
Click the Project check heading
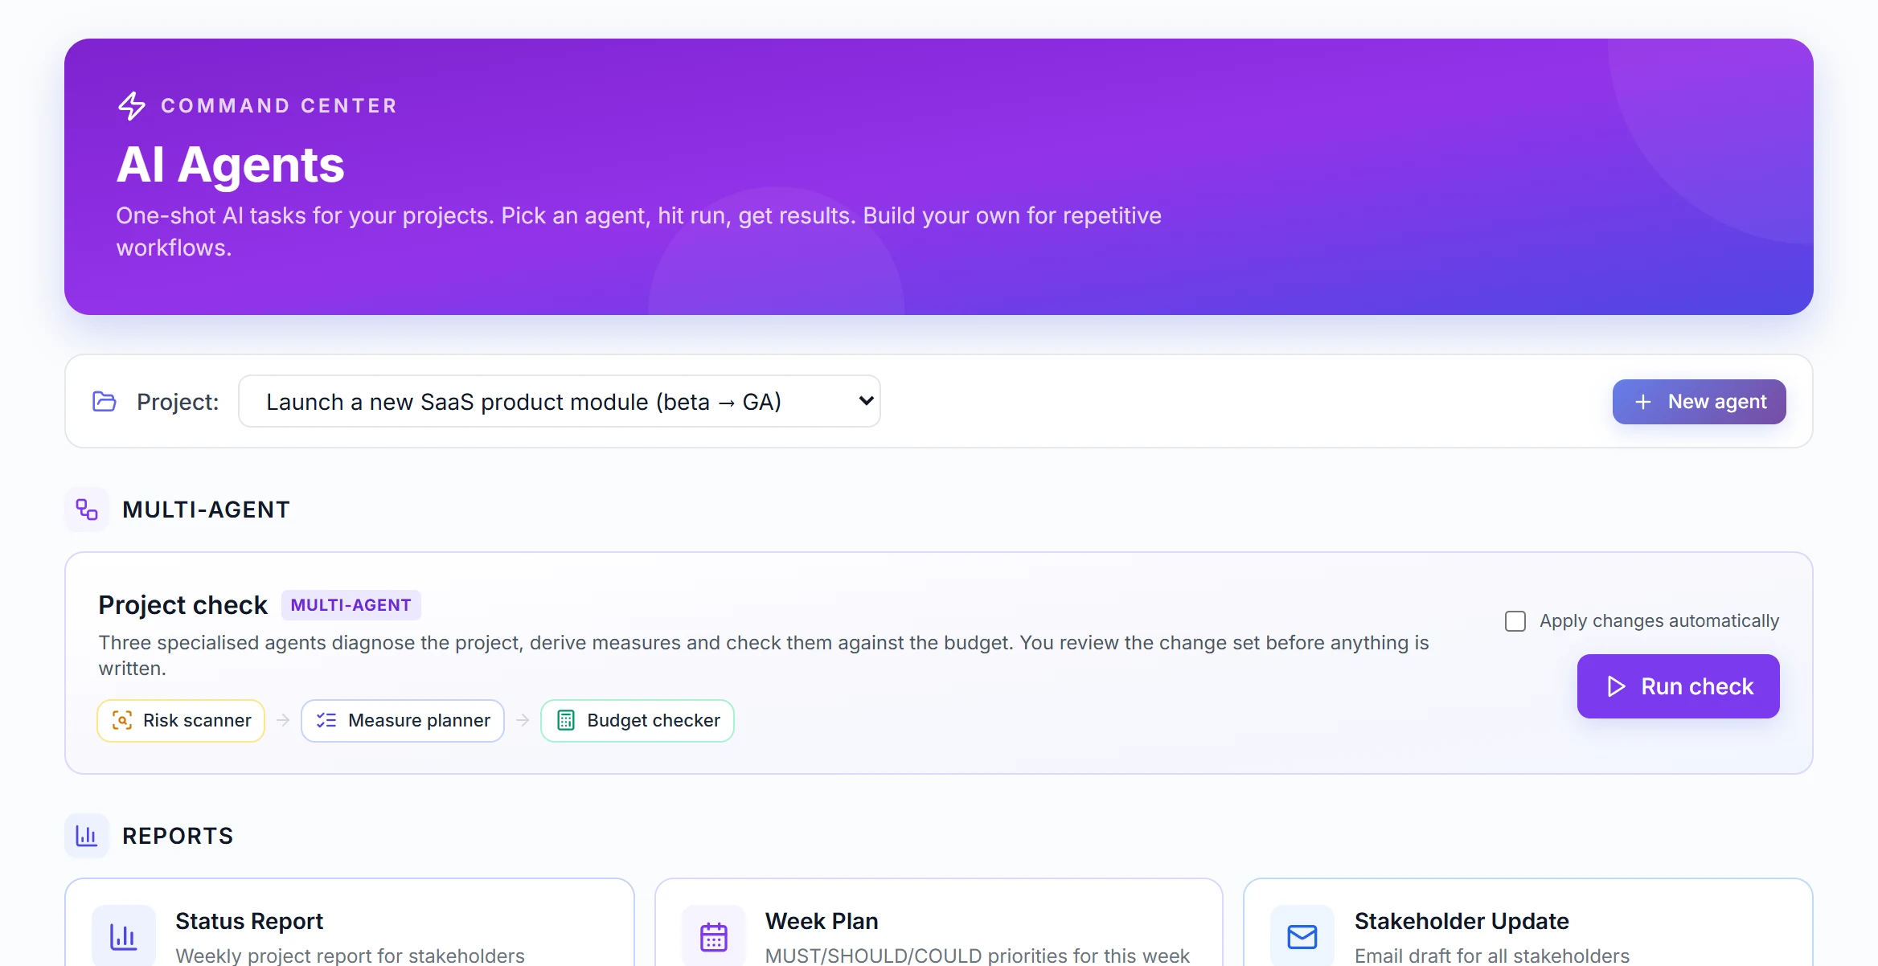coord(182,605)
